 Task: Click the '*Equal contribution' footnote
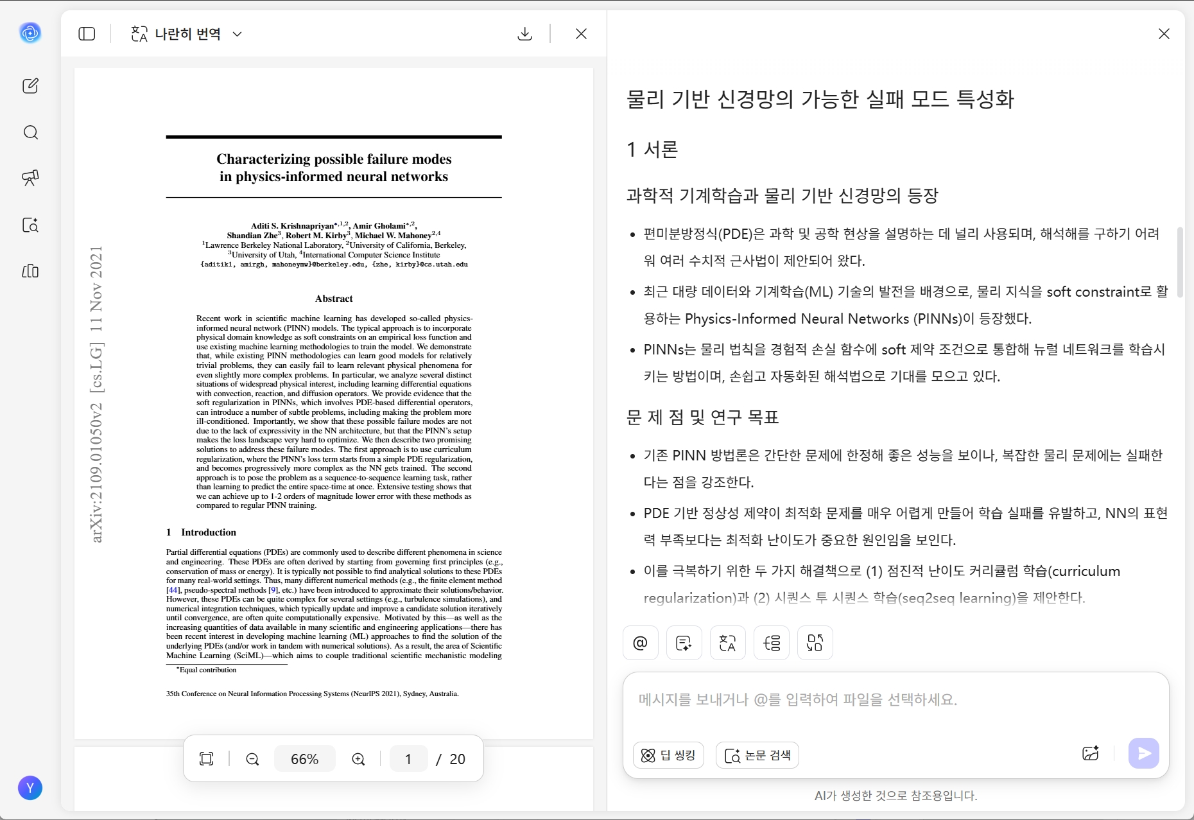tap(207, 670)
